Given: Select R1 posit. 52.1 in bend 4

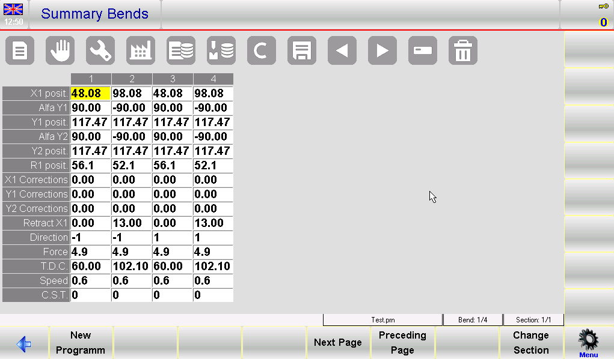Looking at the screenshot, I should 213,166.
